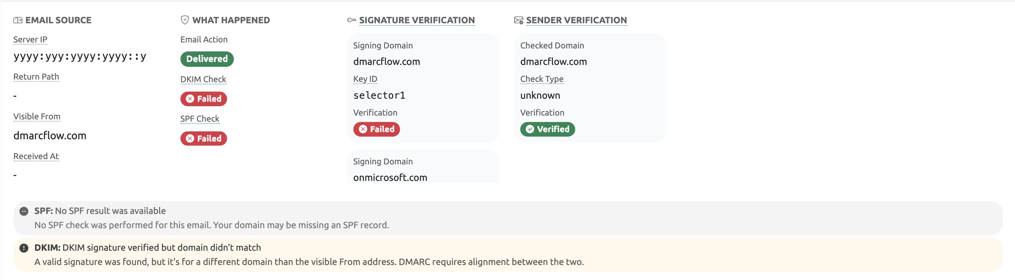Image resolution: width=1015 pixels, height=280 pixels.
Task: Select the onmicrosoft.com signing domain card
Action: click(424, 167)
